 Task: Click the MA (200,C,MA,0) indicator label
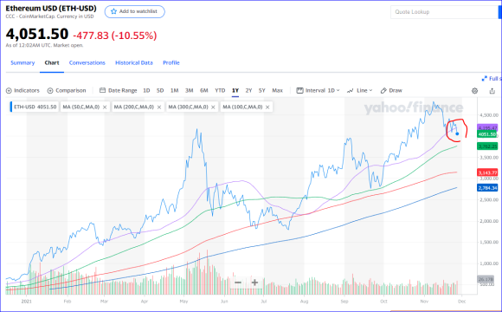coord(134,107)
